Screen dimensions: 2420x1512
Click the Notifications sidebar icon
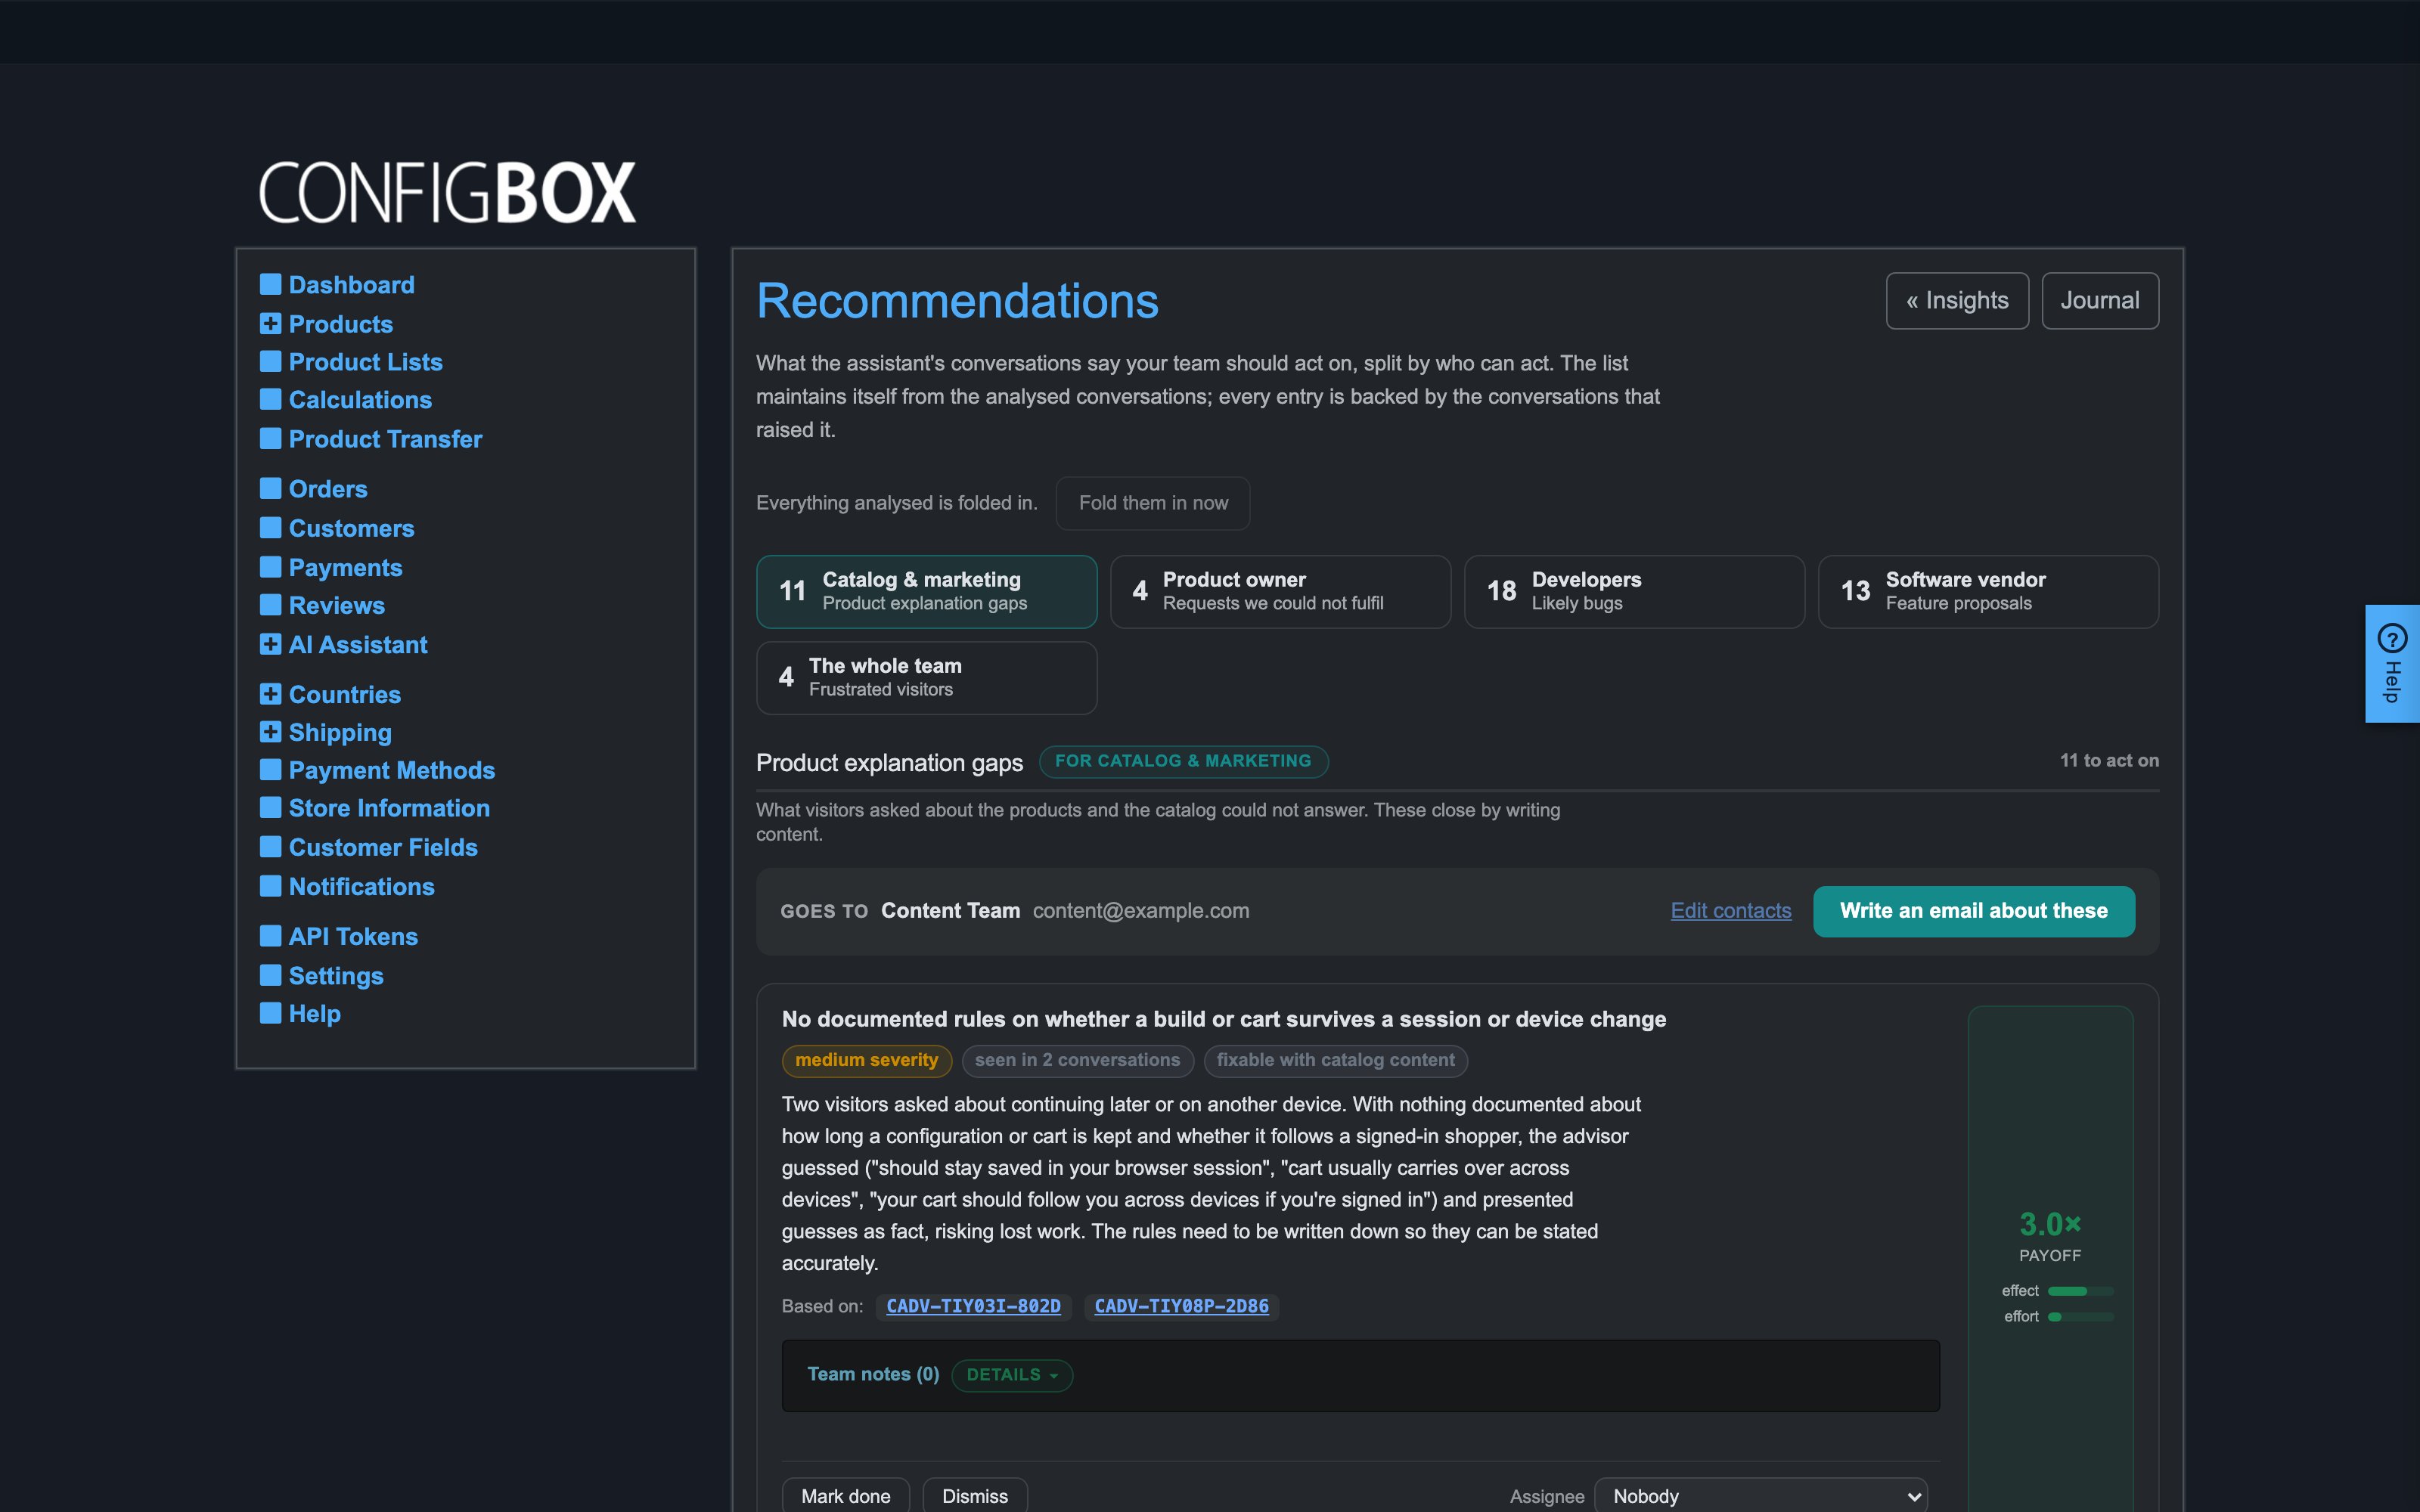pos(270,886)
